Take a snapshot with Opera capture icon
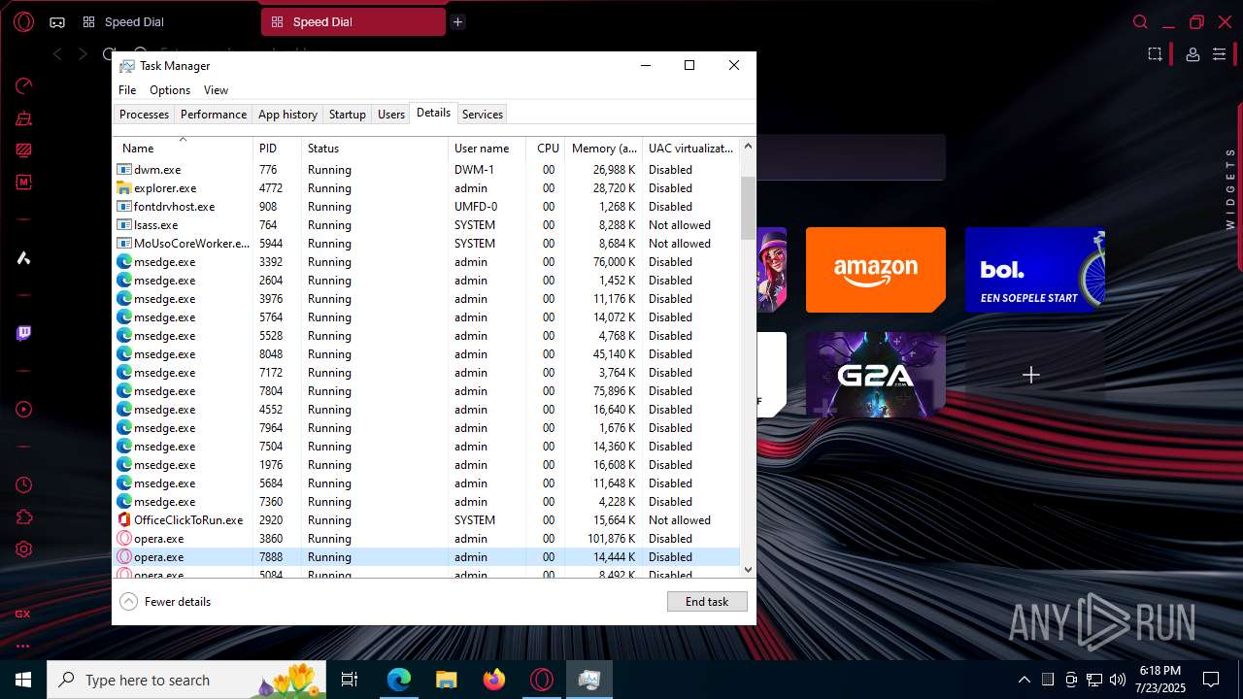This screenshot has width=1243, height=699. 1155,54
